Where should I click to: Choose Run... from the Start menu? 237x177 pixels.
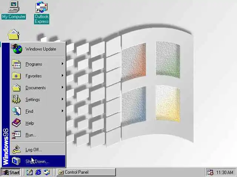(38, 135)
